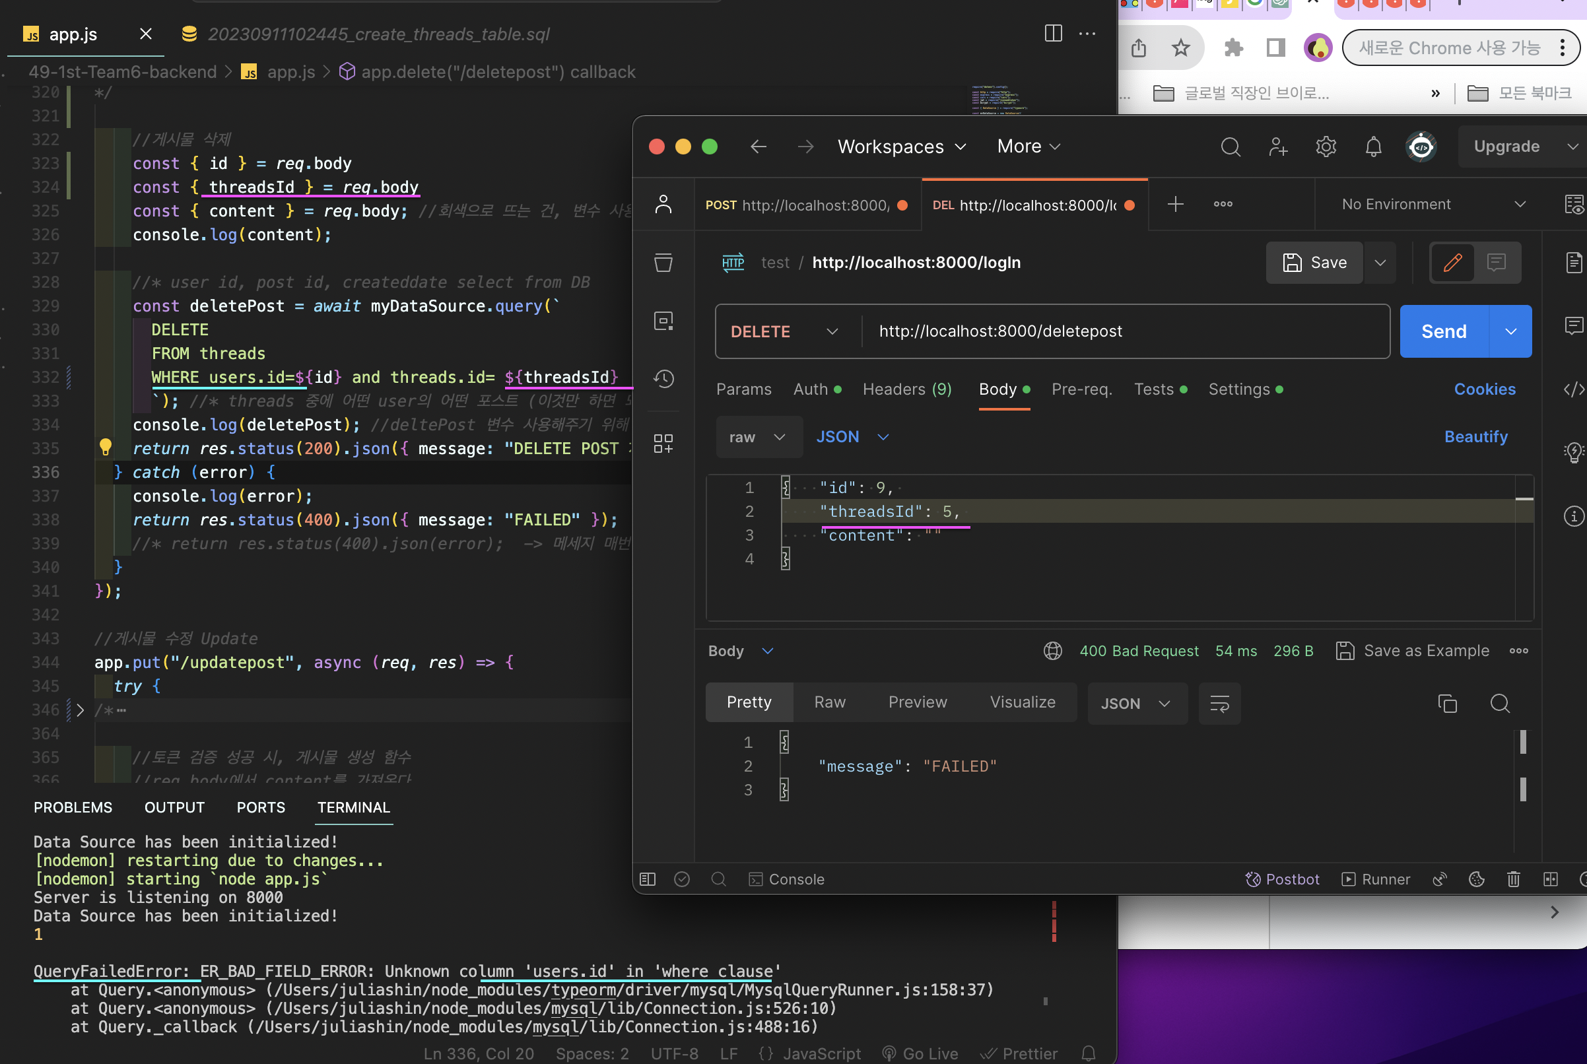Image resolution: width=1587 pixels, height=1064 pixels.
Task: Click the Beautify link
Action: pyautogui.click(x=1475, y=437)
